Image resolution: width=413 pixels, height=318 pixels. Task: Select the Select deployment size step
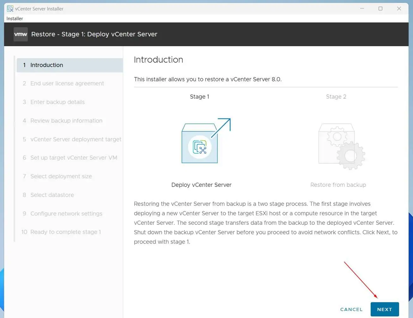pyautogui.click(x=57, y=176)
